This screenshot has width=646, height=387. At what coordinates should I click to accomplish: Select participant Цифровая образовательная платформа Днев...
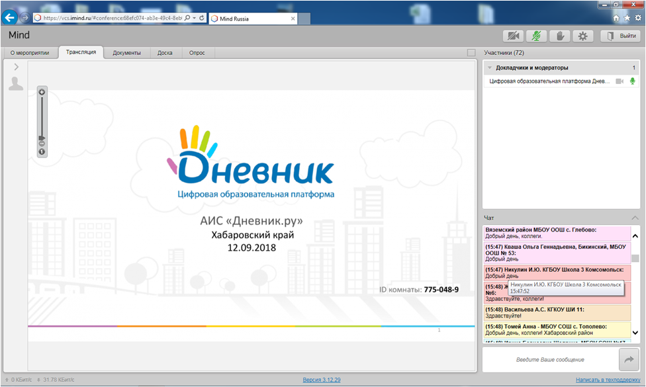549,81
